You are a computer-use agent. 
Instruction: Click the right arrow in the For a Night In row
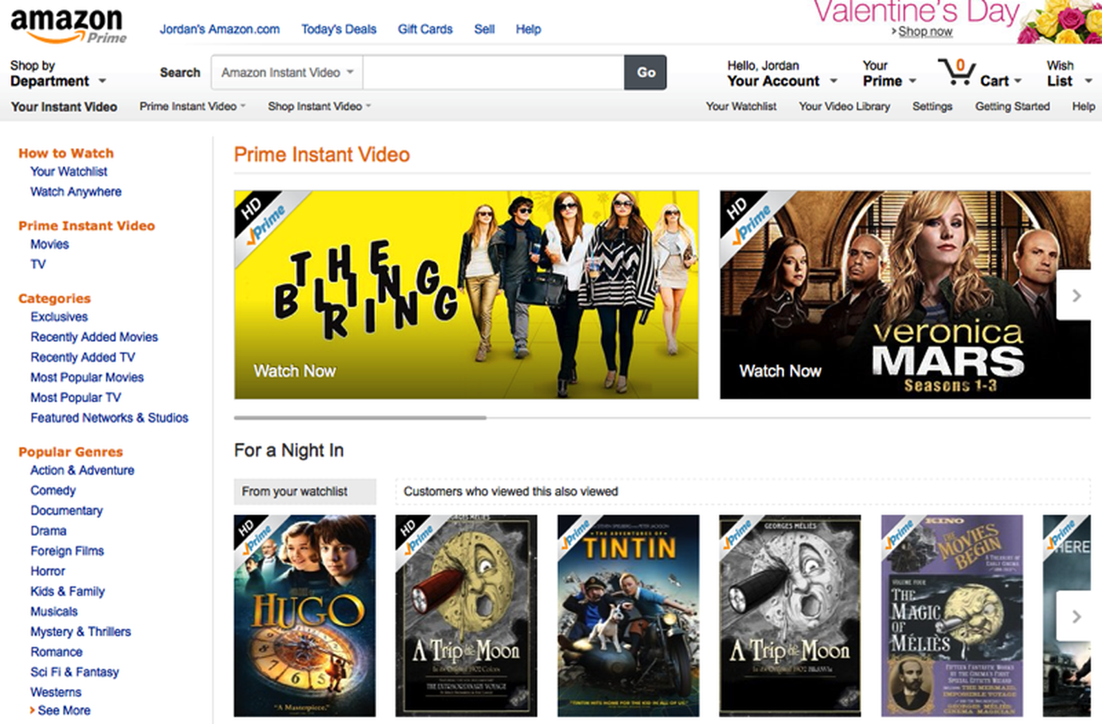point(1076,616)
